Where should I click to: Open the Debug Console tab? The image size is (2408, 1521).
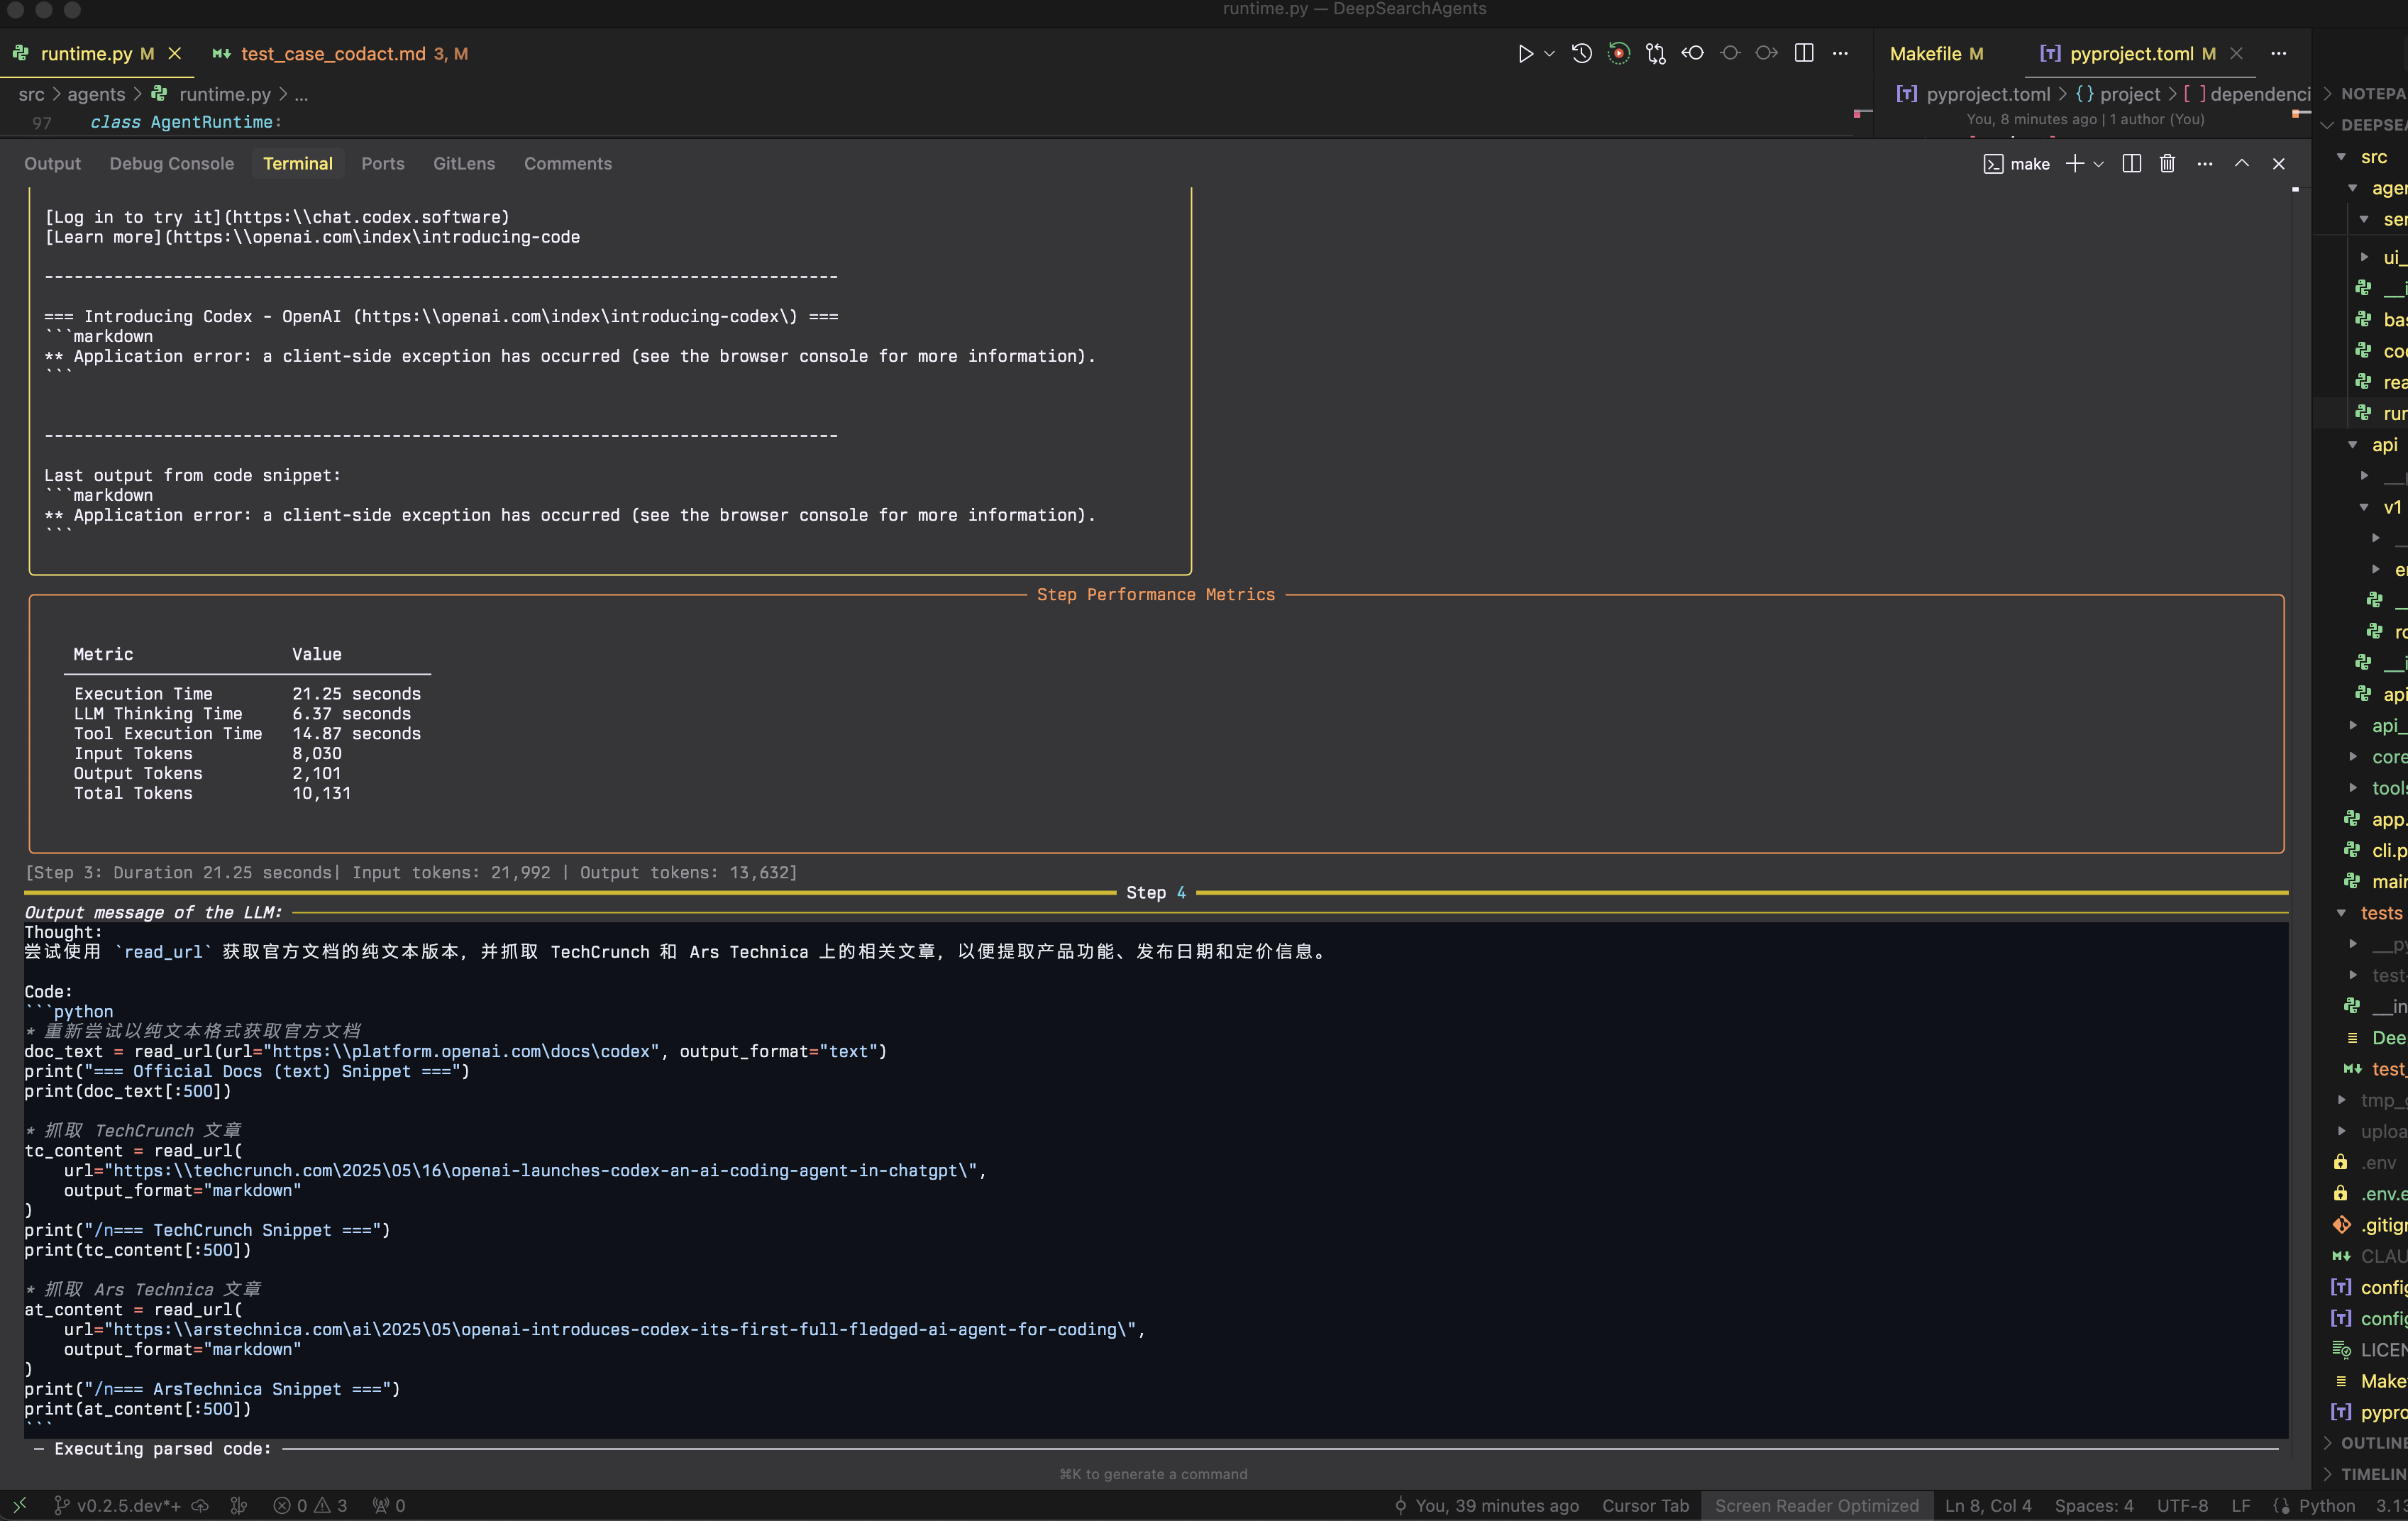[x=172, y=164]
